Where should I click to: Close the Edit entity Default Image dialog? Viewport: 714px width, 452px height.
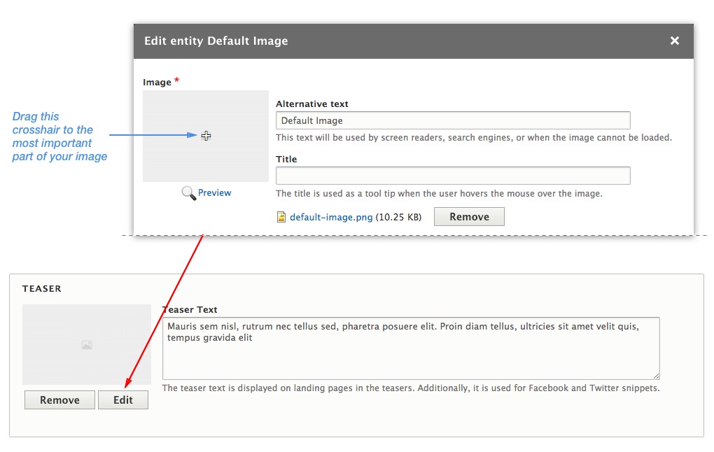tap(674, 41)
